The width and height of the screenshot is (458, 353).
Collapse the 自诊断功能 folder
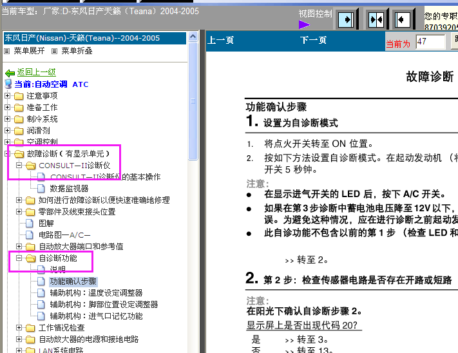pyautogui.click(x=19, y=258)
